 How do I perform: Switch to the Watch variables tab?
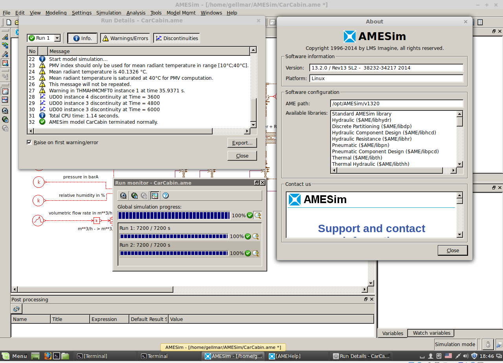(x=431, y=333)
